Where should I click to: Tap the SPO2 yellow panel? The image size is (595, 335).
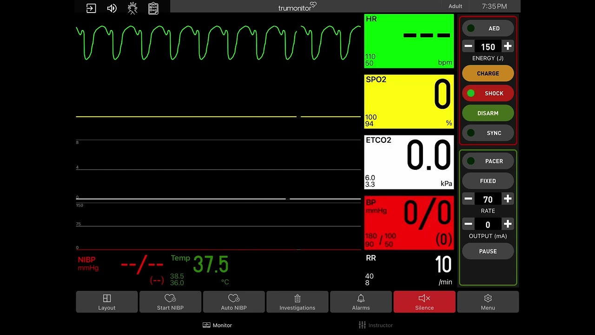tap(409, 101)
